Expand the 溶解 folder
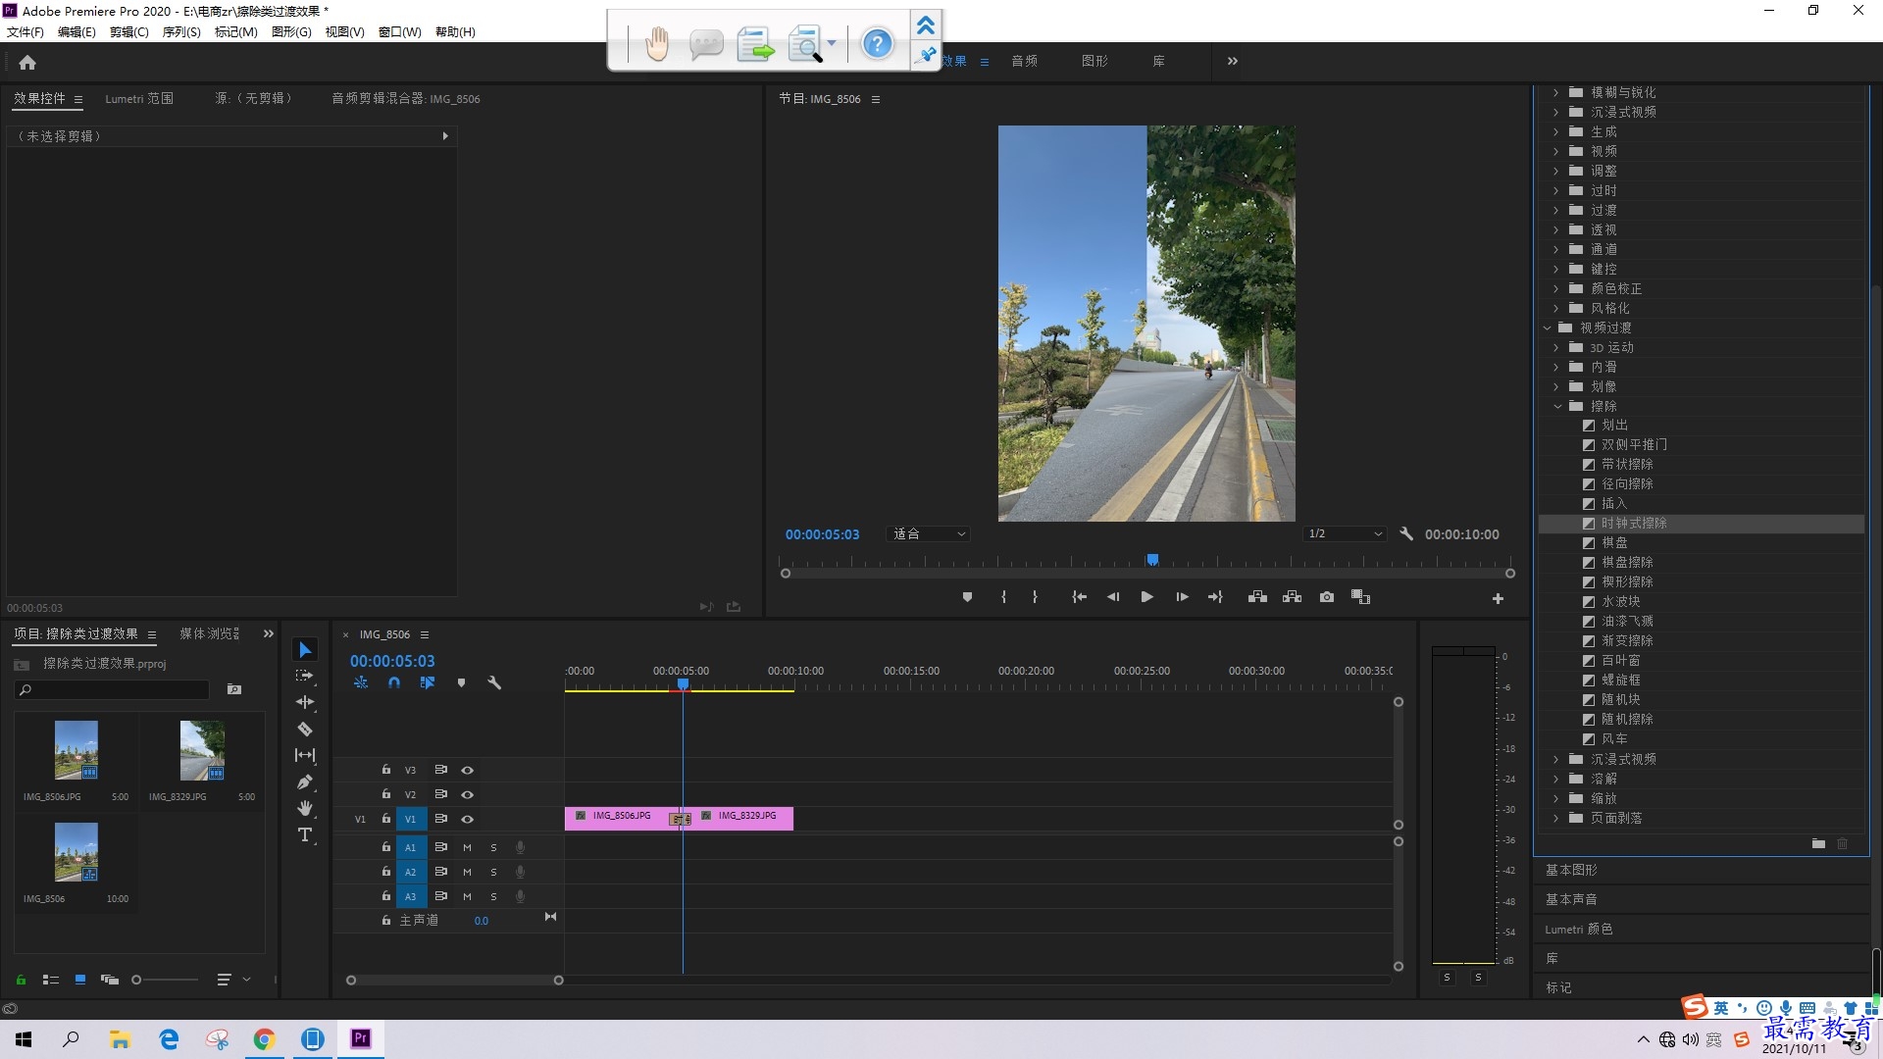Viewport: 1883px width, 1059px height. 1556,780
